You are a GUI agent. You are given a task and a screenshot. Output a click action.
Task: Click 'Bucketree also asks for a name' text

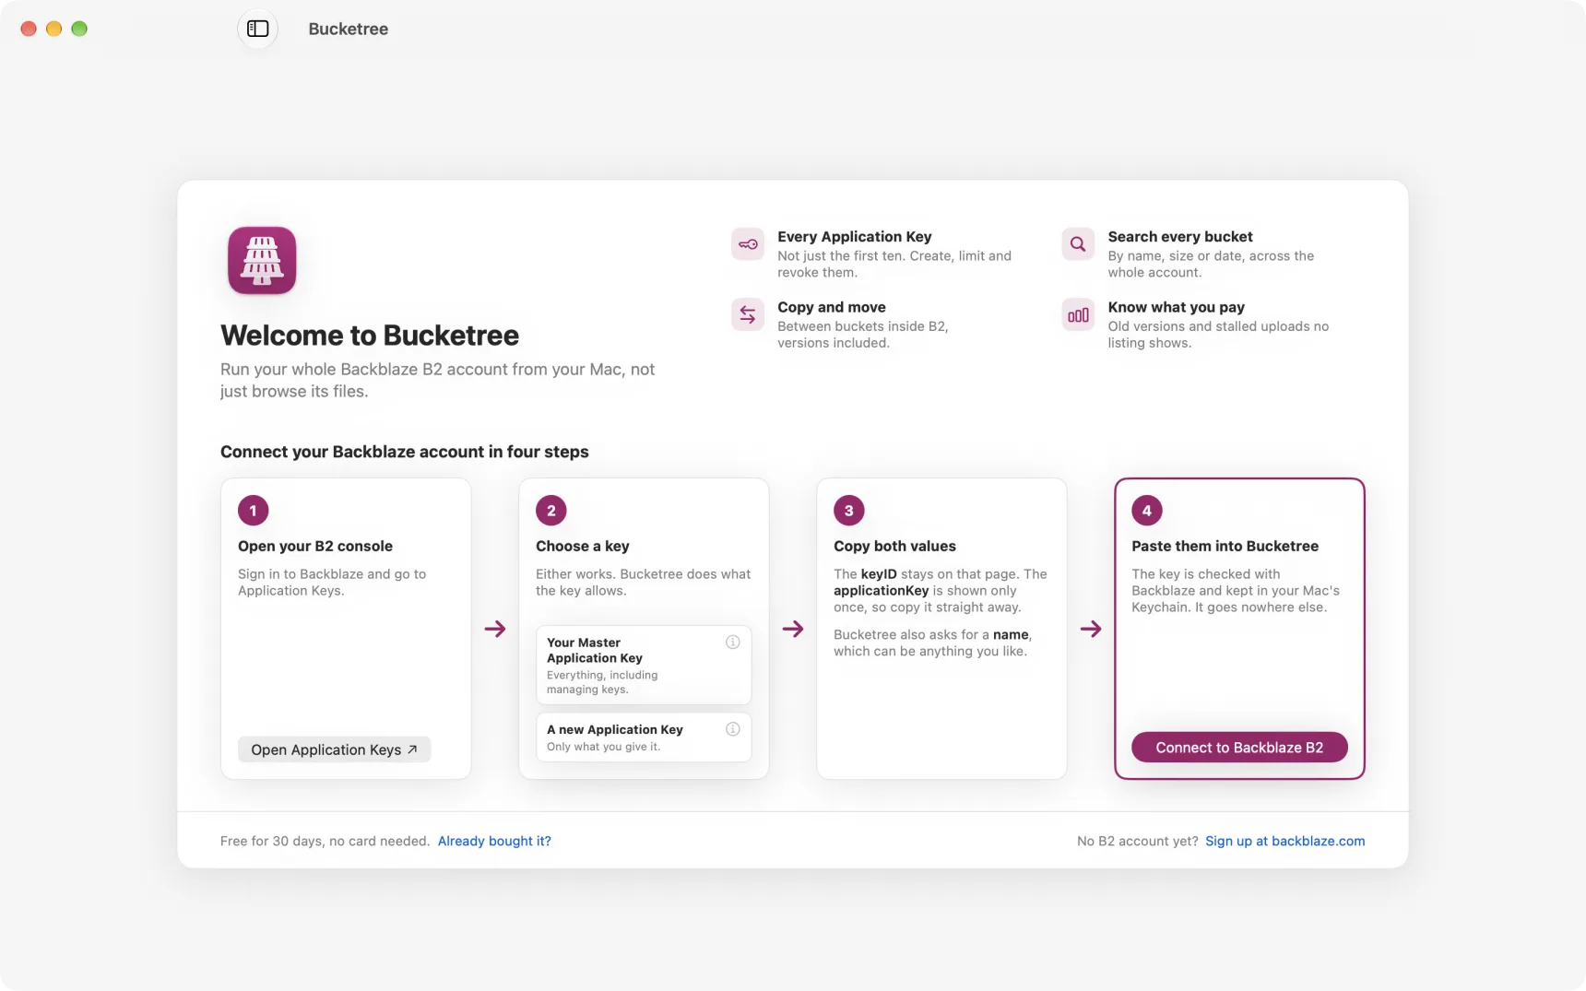932,643
